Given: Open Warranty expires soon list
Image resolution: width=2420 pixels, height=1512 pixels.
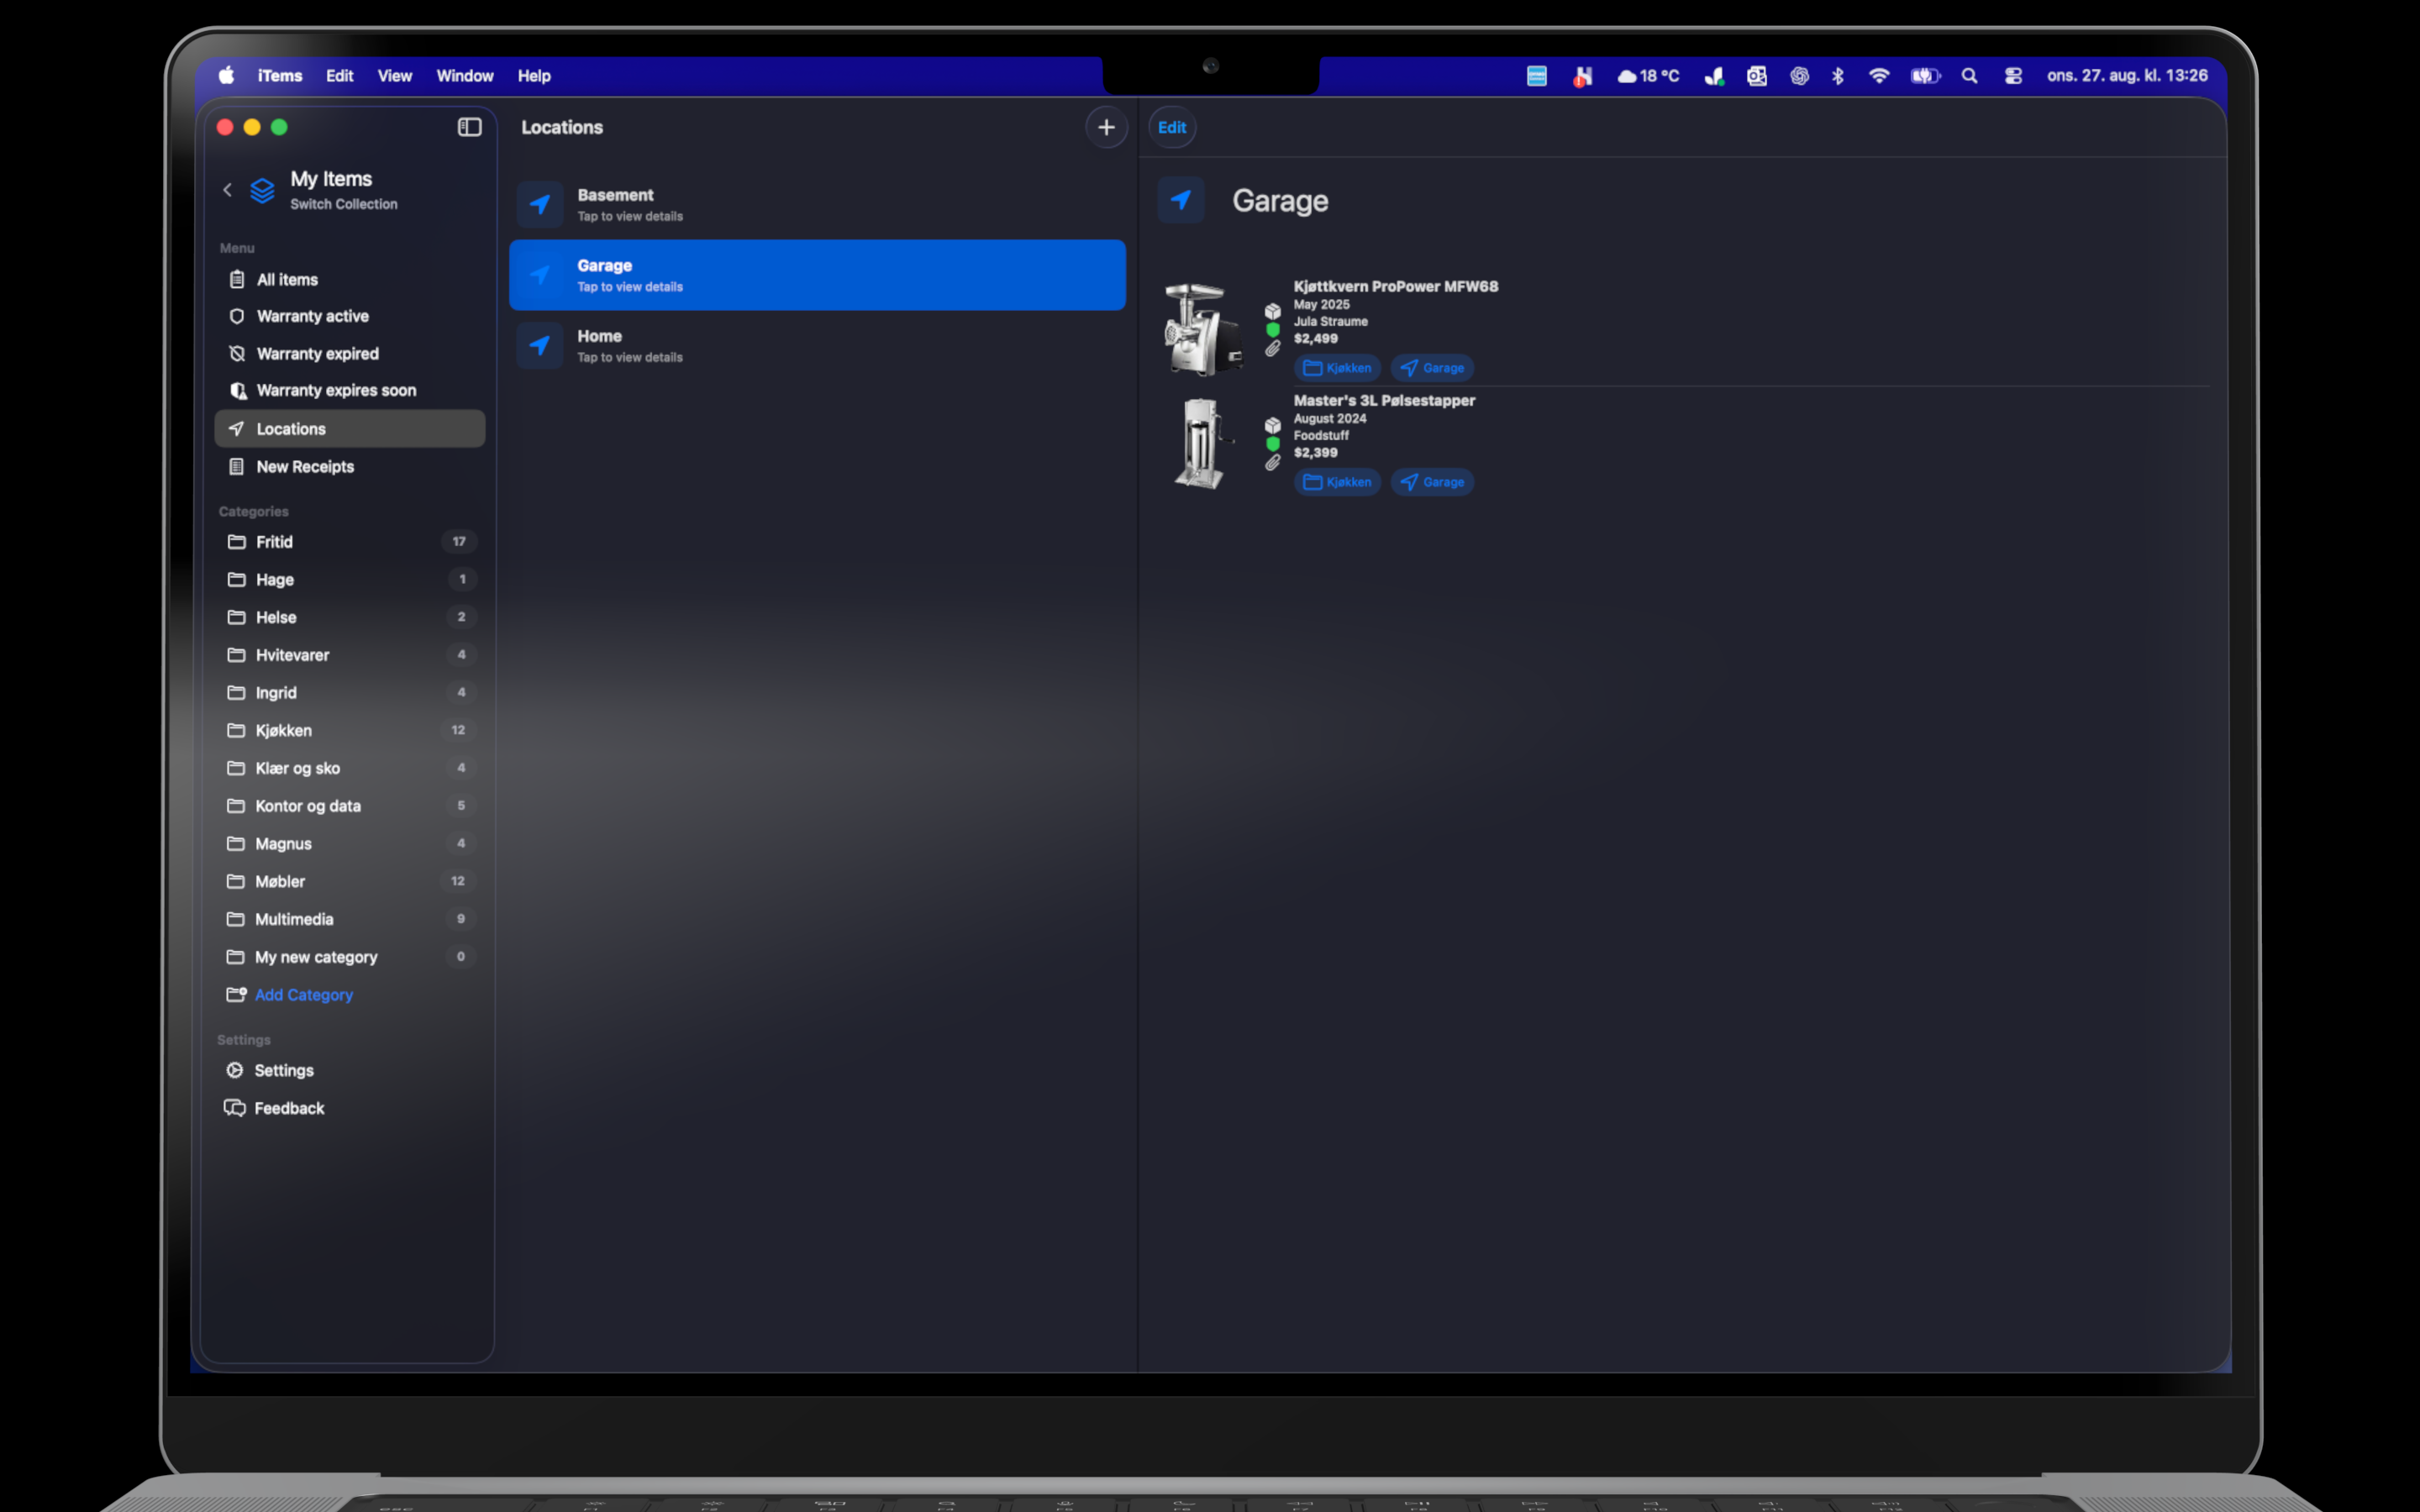Looking at the screenshot, I should pos(349,390).
